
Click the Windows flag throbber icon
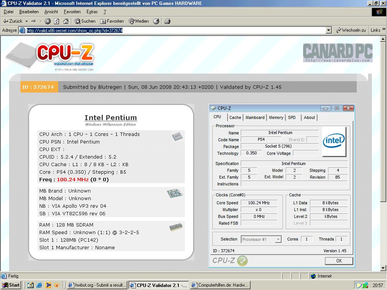[379, 12]
